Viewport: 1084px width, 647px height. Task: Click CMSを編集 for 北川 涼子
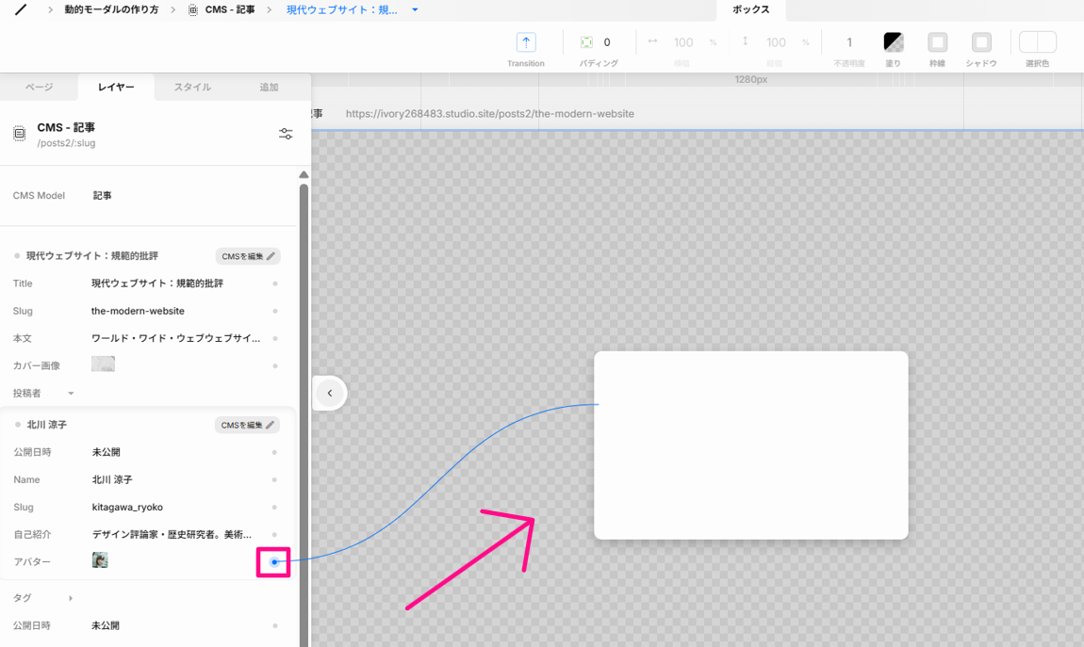click(x=247, y=425)
